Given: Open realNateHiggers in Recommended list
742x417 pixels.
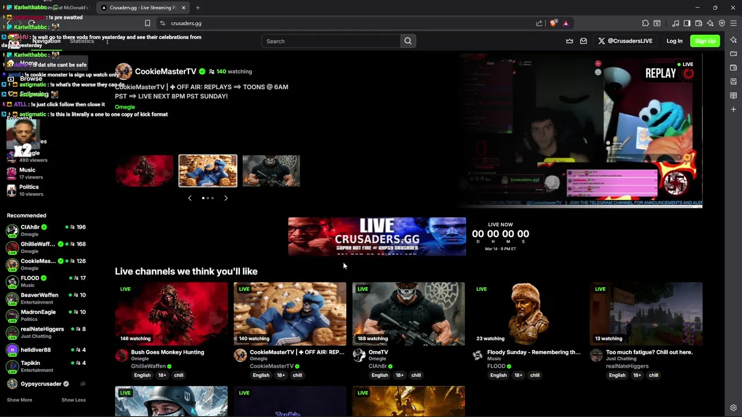Looking at the screenshot, I should pyautogui.click(x=46, y=332).
